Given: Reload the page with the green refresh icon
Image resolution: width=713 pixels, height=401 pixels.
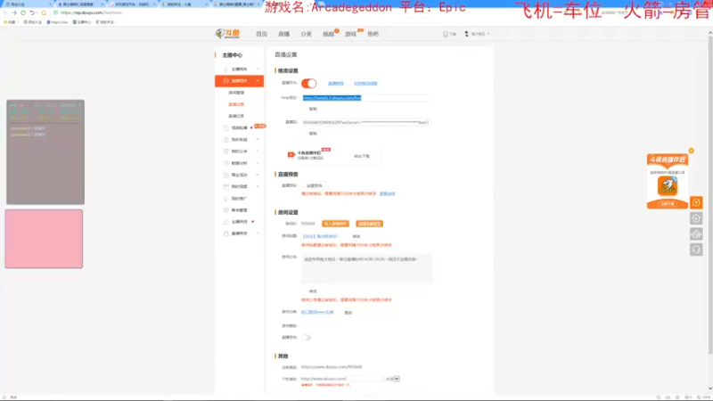Looking at the screenshot, I should [x=23, y=12].
